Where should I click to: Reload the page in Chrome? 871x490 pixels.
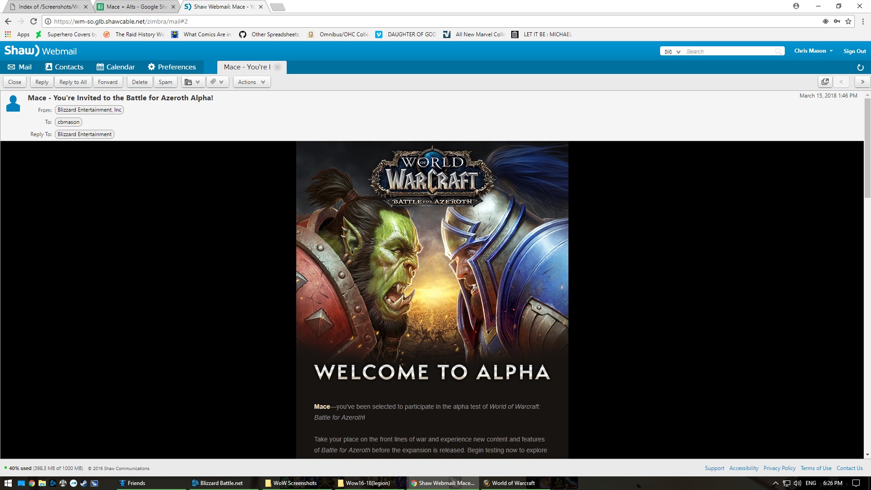[x=34, y=21]
